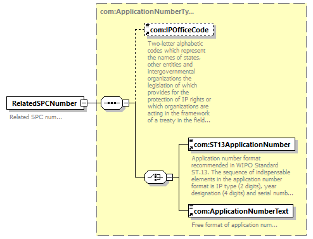Image resolution: width=313 pixels, height=239 pixels.
Task: Click the Related SPC num... annotation text
Action: (x=35, y=117)
